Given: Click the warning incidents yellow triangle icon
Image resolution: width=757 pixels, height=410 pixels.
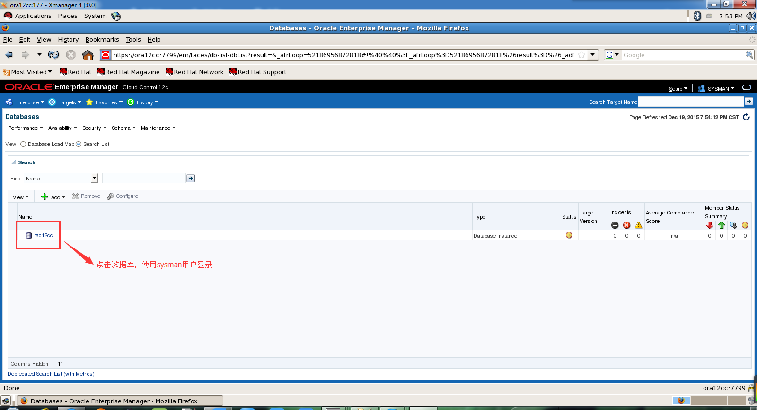Looking at the screenshot, I should (x=639, y=225).
